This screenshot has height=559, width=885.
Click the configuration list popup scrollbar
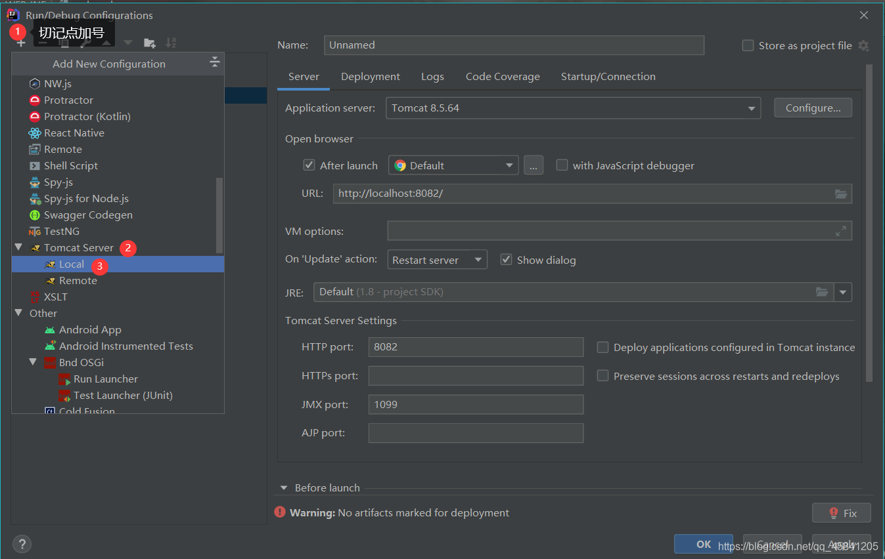click(x=219, y=215)
